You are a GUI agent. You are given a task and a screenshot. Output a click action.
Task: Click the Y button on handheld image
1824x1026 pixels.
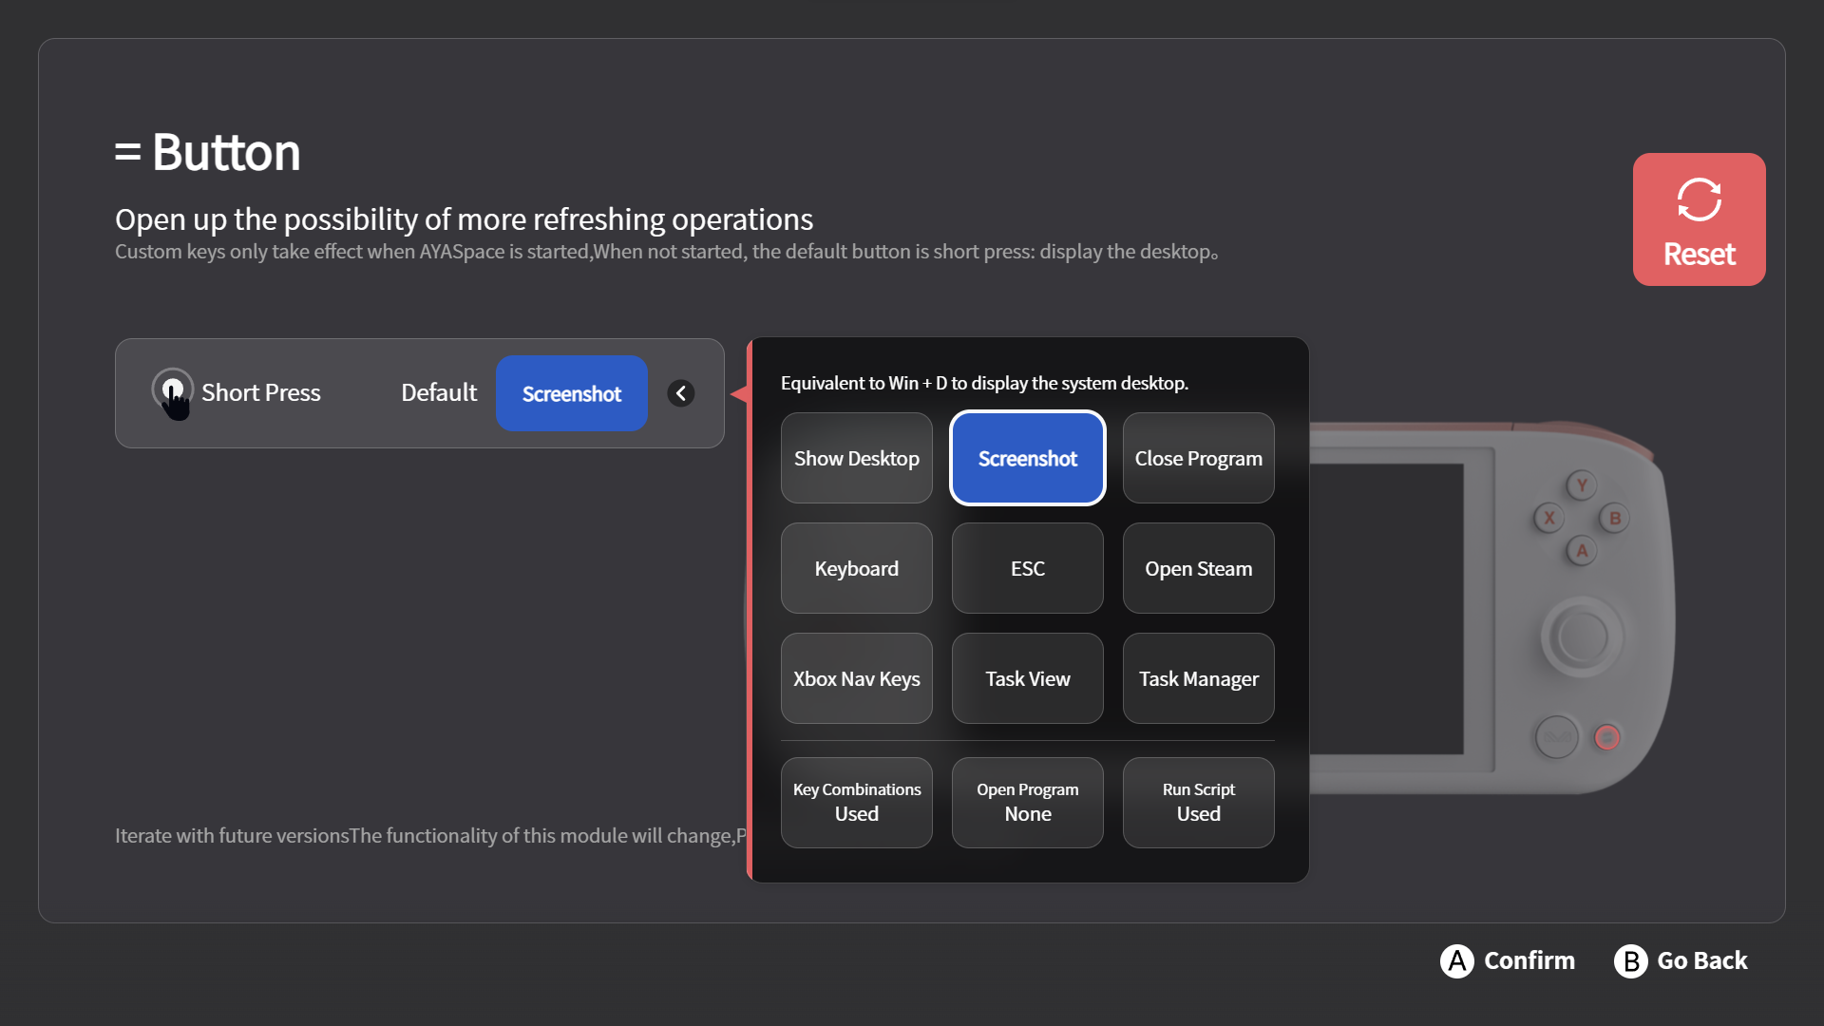pyautogui.click(x=1582, y=485)
